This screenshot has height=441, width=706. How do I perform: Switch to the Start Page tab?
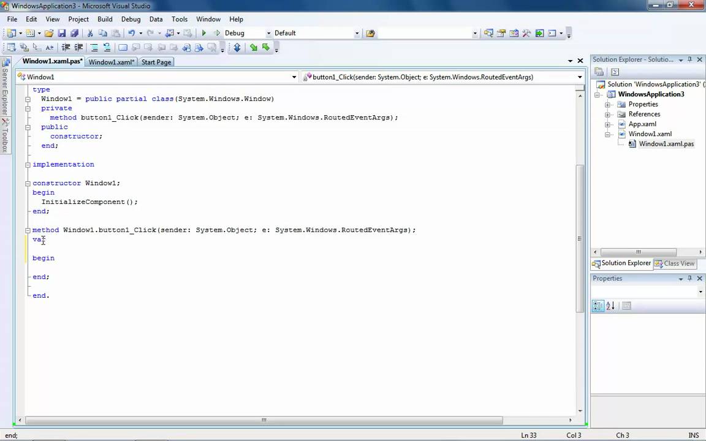tap(156, 62)
